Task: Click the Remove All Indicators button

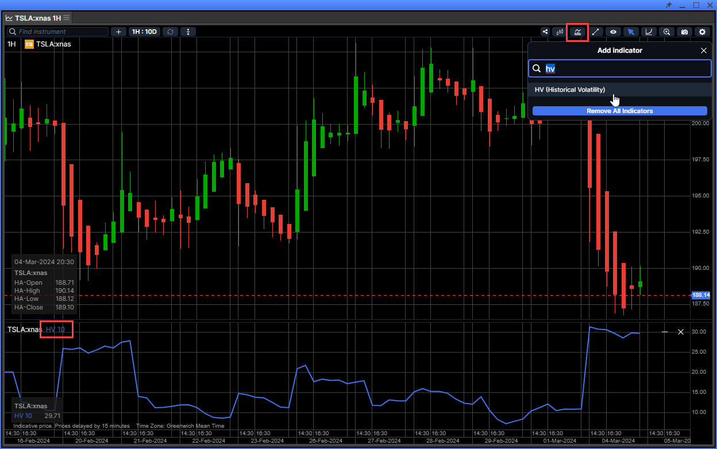Action: [x=619, y=111]
